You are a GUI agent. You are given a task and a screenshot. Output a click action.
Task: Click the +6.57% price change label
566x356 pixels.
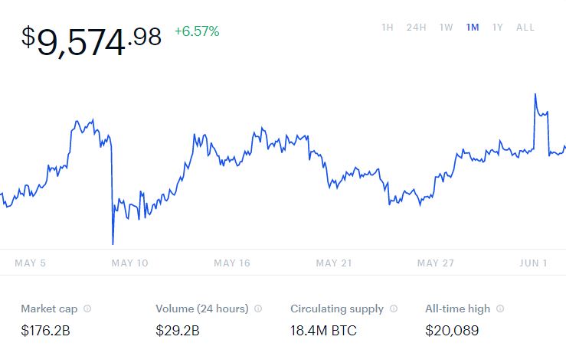click(197, 31)
